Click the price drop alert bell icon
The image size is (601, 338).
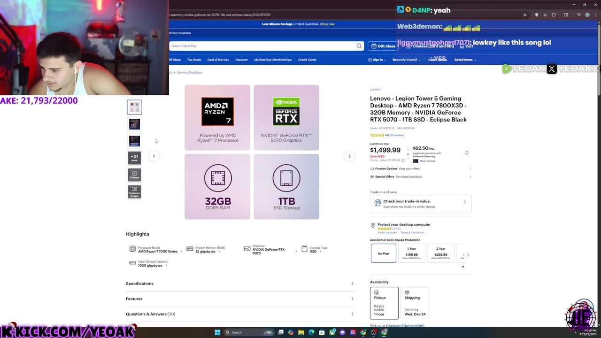pos(467,153)
